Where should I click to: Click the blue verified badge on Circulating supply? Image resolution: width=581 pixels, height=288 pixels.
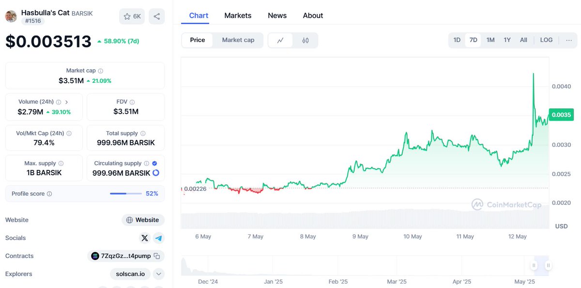tap(154, 164)
